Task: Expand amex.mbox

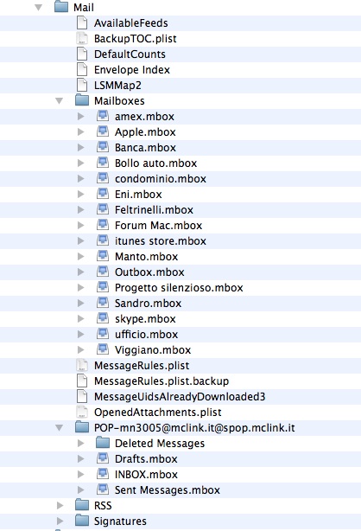Action: pos(80,116)
